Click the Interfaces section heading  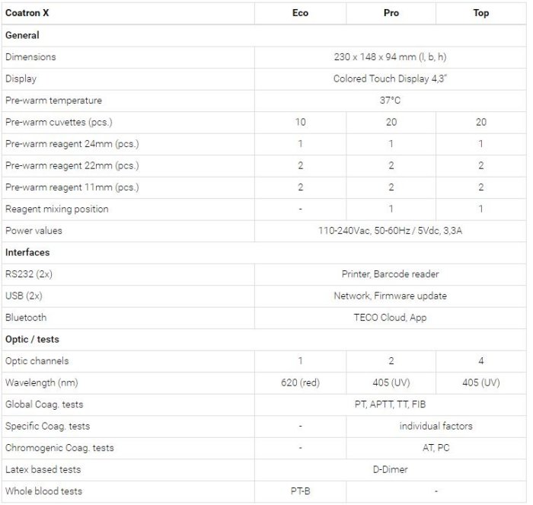(x=27, y=252)
